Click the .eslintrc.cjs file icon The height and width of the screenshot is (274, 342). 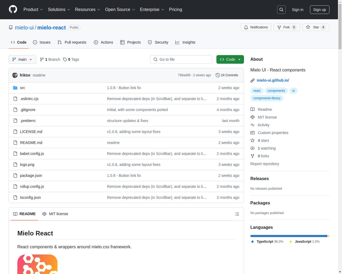15,99
